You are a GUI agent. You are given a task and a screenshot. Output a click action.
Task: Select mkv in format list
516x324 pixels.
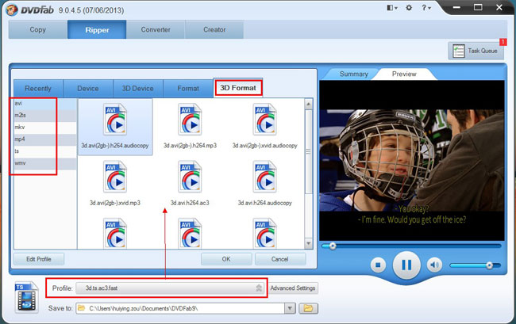click(x=45, y=128)
